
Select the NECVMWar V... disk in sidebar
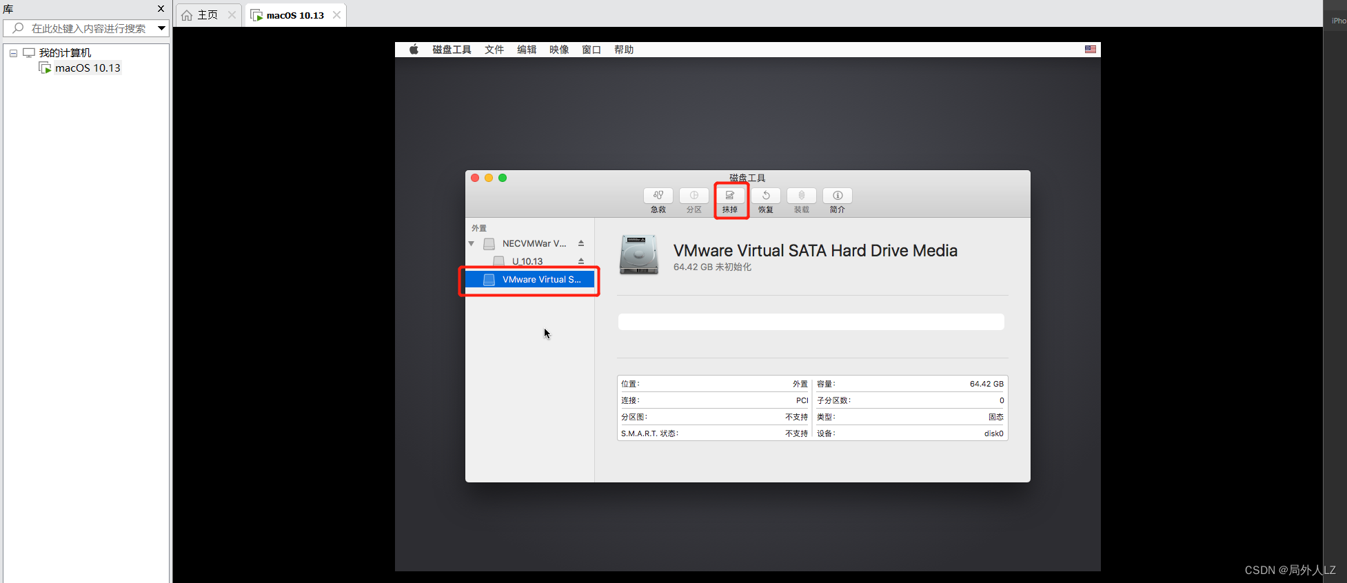(x=529, y=243)
